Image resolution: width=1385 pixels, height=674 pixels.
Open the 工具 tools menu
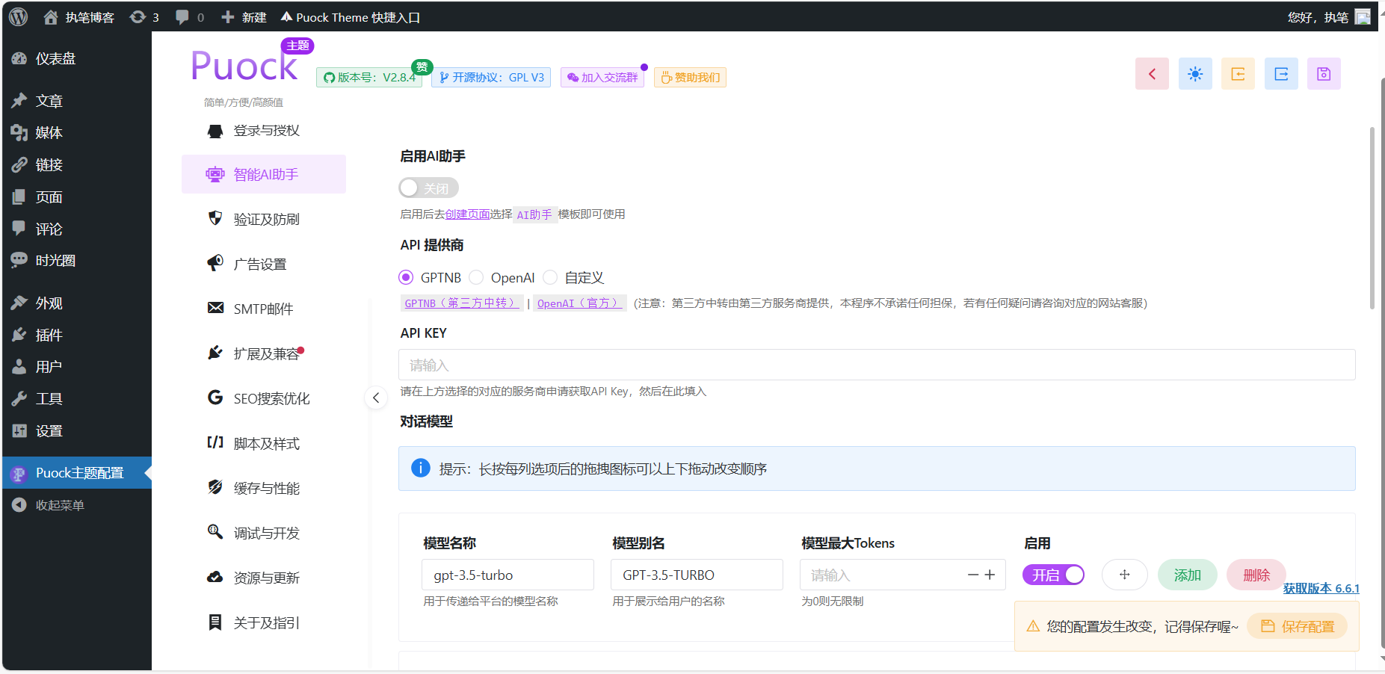[77, 399]
